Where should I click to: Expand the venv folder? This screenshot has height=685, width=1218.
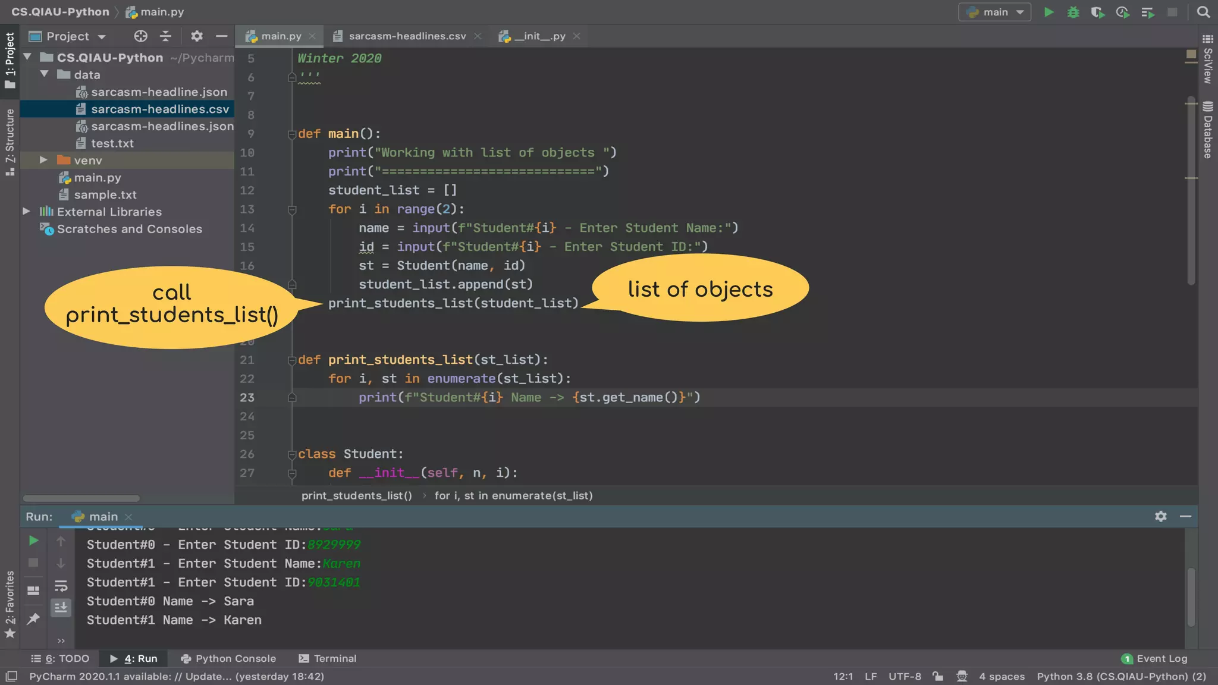pos(43,160)
